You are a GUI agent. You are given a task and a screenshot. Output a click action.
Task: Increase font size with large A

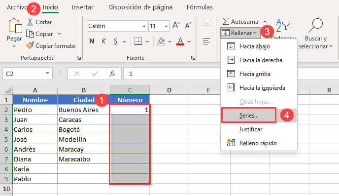click(x=176, y=26)
